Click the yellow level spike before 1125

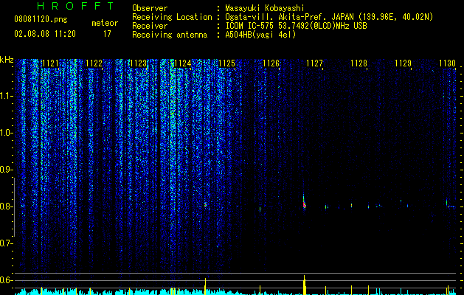pyautogui.click(x=205, y=286)
